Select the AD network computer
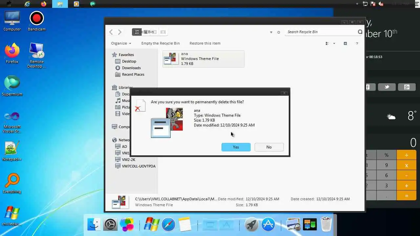This screenshot has width=420, height=236. pyautogui.click(x=121, y=147)
